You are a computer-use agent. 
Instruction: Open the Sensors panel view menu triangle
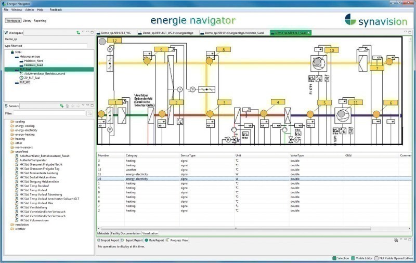pyautogui.click(x=83, y=105)
